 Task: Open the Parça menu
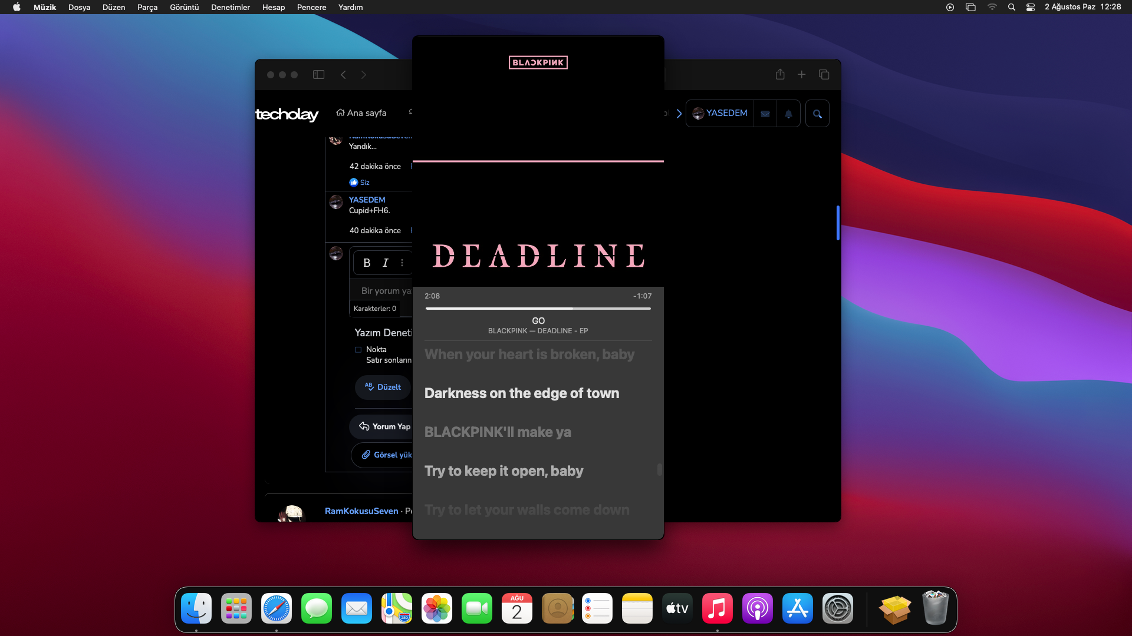pos(147,7)
